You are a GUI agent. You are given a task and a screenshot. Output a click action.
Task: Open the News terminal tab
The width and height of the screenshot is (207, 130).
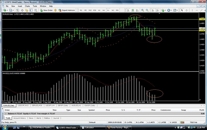click(x=31, y=118)
